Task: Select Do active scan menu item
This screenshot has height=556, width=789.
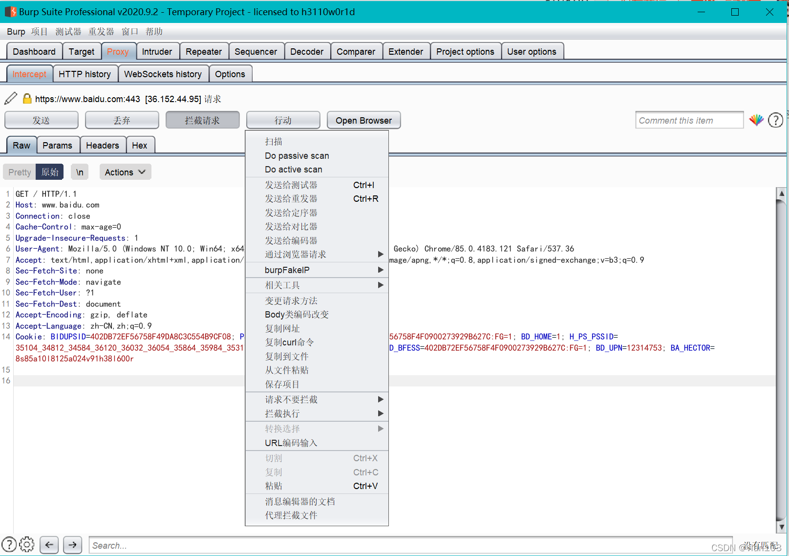Action: (317, 170)
